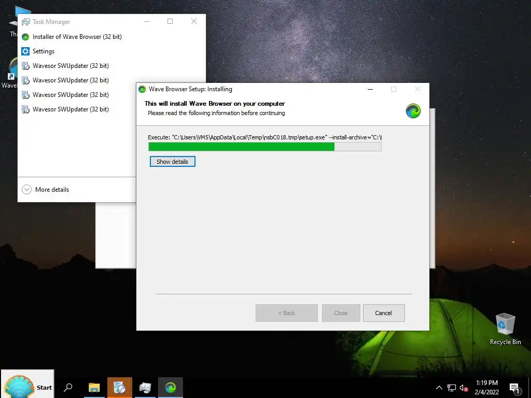Screen dimensions: 531x398
Task: Open the clock and date flyout
Action: pyautogui.click(x=486, y=388)
